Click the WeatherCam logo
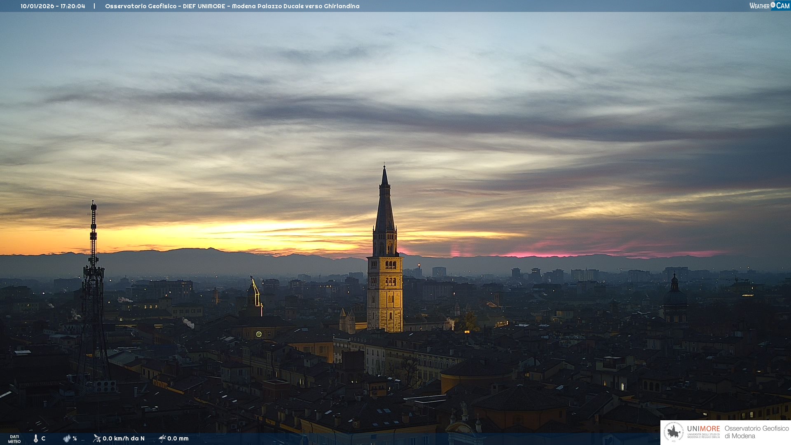 [769, 6]
